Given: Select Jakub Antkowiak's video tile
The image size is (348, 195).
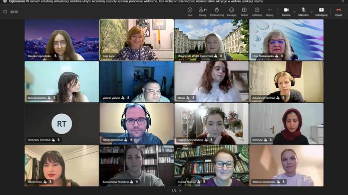Looking at the screenshot, I should click(x=137, y=124).
